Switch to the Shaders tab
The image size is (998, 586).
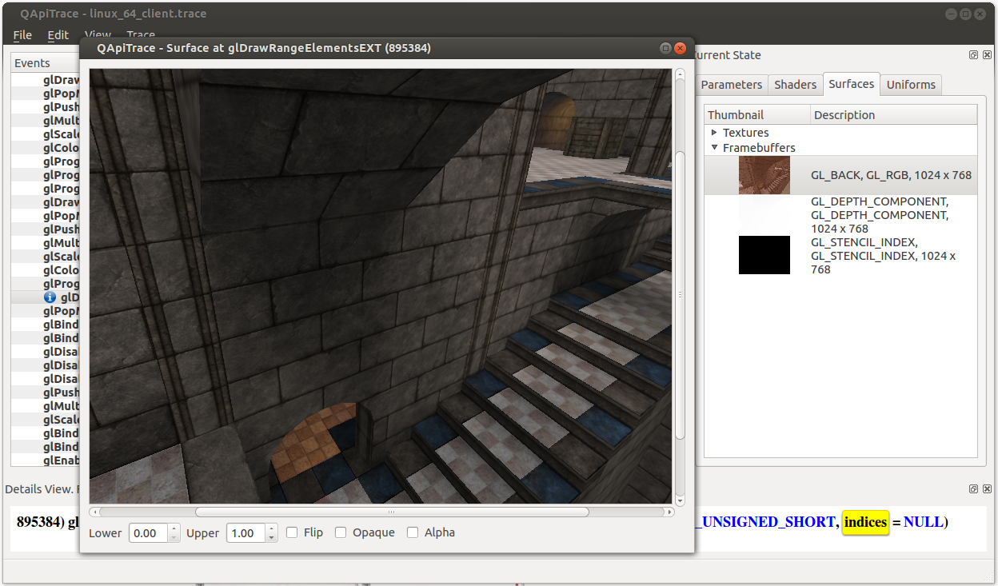click(795, 85)
